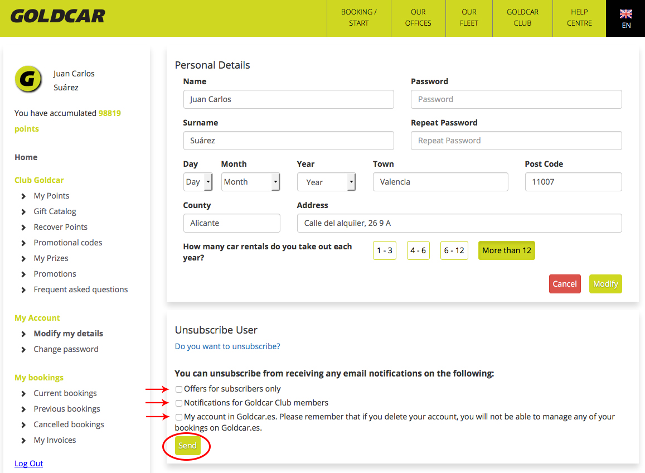
Task: Open the Day dropdown
Action: tap(198, 182)
